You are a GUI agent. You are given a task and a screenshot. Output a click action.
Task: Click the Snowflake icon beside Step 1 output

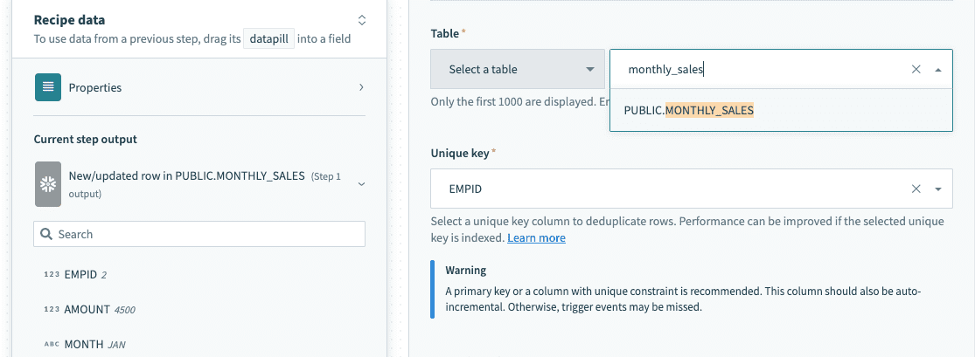pyautogui.click(x=47, y=183)
